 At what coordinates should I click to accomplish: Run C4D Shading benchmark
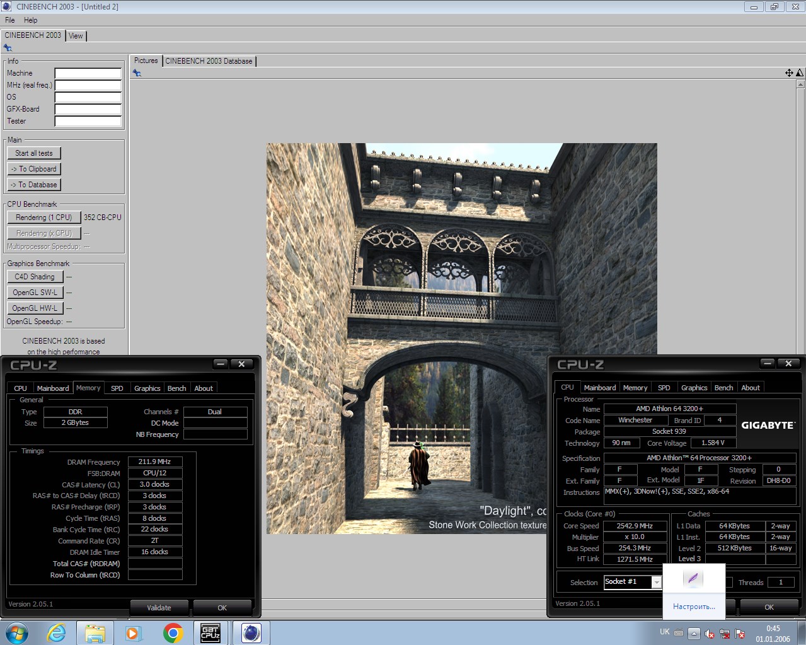tap(35, 277)
